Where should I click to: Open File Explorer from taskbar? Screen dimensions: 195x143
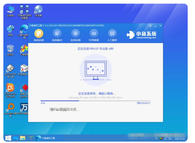pyautogui.click(x=23, y=138)
